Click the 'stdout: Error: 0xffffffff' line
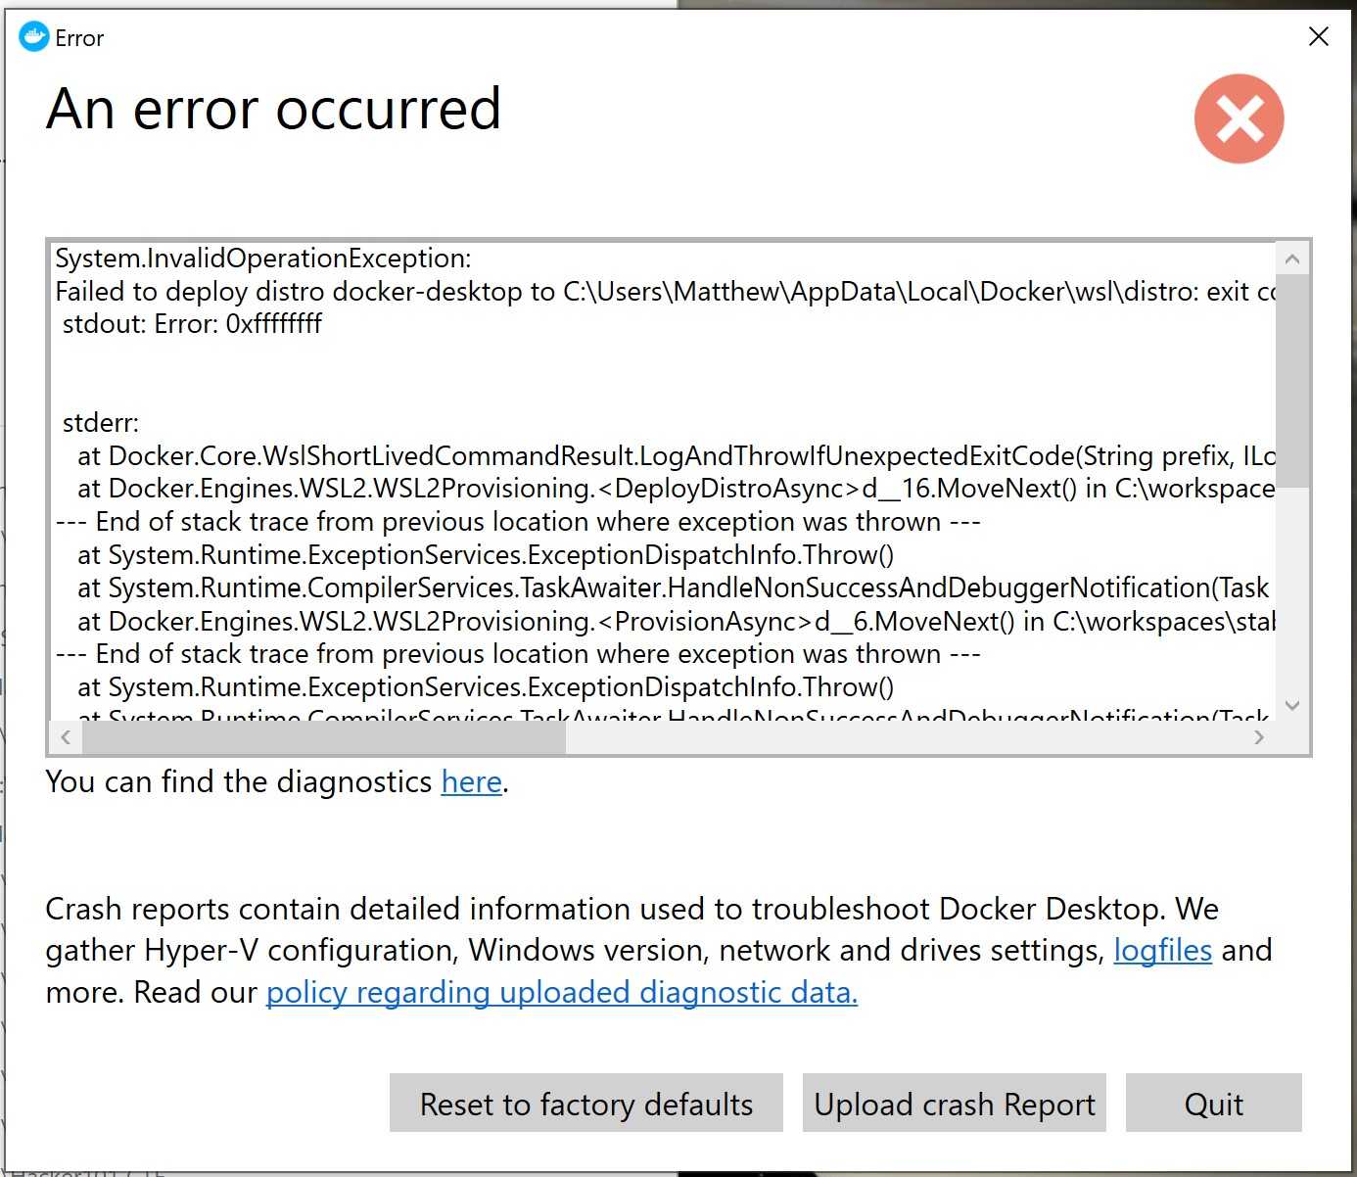Image resolution: width=1357 pixels, height=1177 pixels. click(192, 324)
